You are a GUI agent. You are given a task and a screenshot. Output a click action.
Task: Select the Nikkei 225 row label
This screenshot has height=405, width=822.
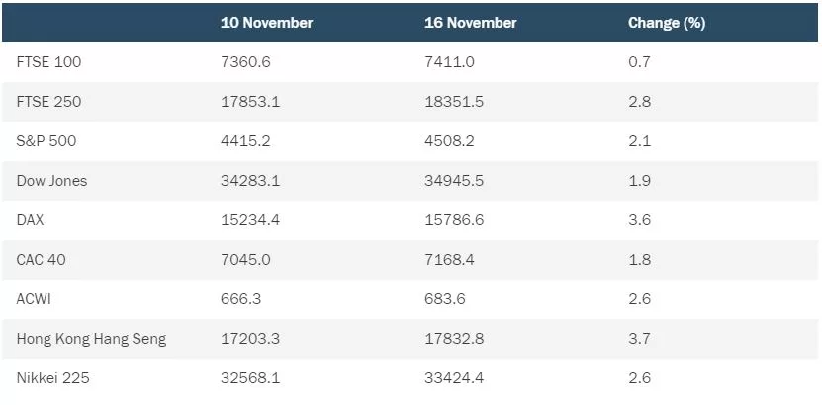pos(53,378)
